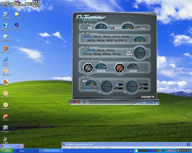
Task: Open the Power Tuner shortcut icon
Action: coord(17,27)
